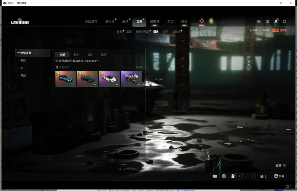Go to the 通行证 pass tab
This screenshot has height=191, width=297.
click(110, 21)
